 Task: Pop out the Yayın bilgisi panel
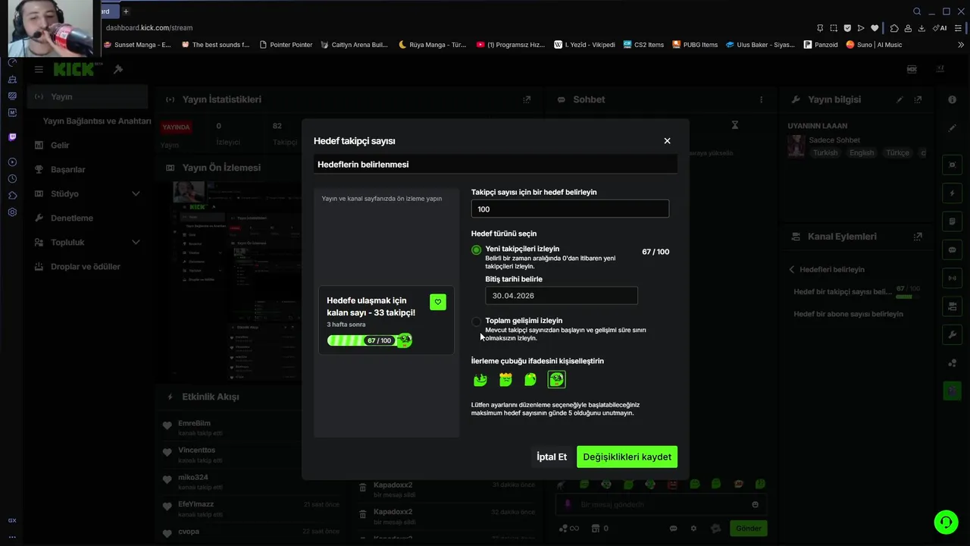tap(918, 99)
